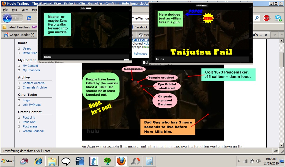Open the list-all-tabs dropdown
Screen dimensions: 285x167
(282, 35)
